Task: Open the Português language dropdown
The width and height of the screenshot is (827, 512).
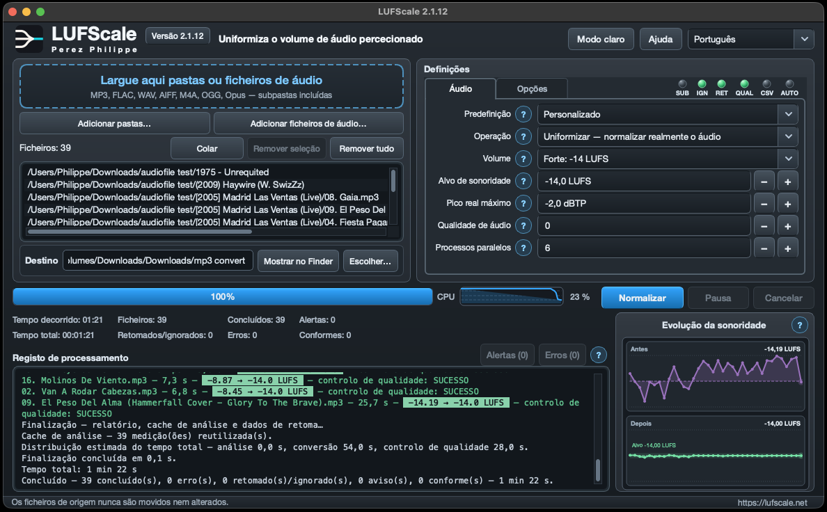Action: click(751, 39)
